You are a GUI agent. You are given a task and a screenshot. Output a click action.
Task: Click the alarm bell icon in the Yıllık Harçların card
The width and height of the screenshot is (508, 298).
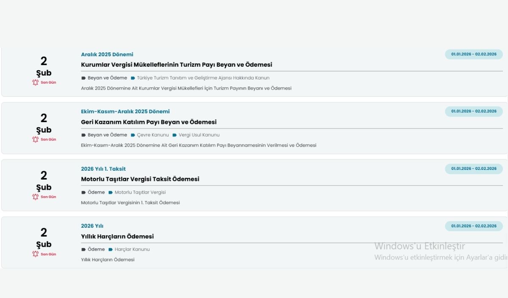(35, 254)
